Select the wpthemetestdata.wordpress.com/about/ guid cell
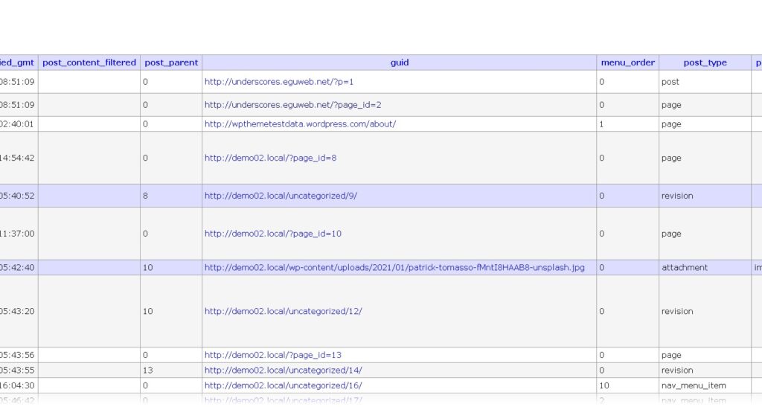 300,124
